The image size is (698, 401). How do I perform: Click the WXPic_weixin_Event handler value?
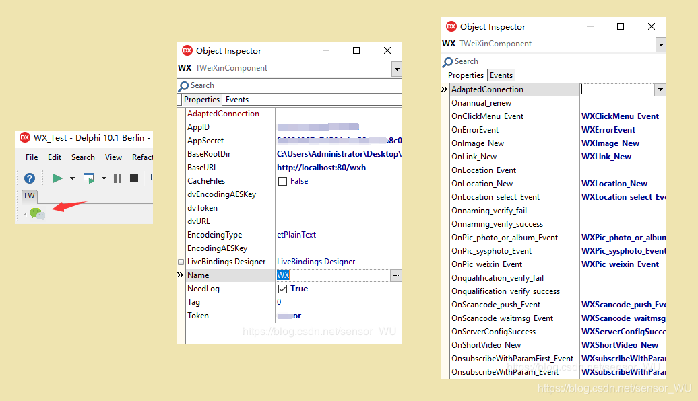point(620,264)
